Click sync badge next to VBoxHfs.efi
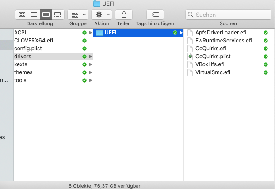 [x=266, y=64]
